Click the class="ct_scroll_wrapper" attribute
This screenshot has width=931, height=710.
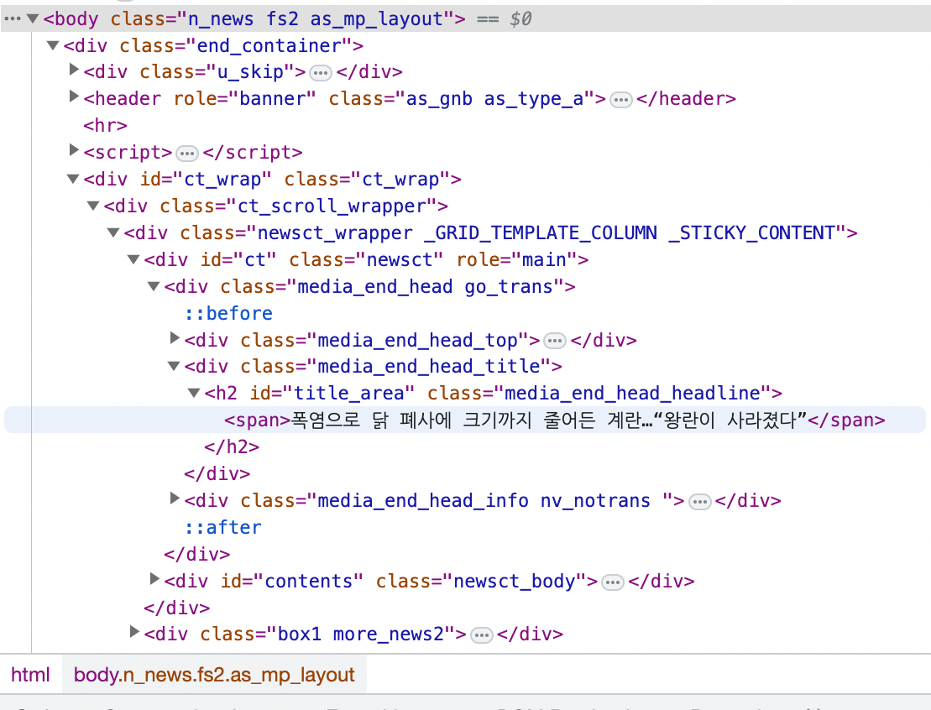click(x=298, y=206)
